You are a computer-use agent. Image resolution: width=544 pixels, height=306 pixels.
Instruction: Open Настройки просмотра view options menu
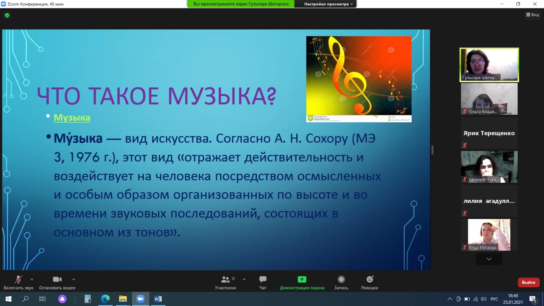coord(329,4)
